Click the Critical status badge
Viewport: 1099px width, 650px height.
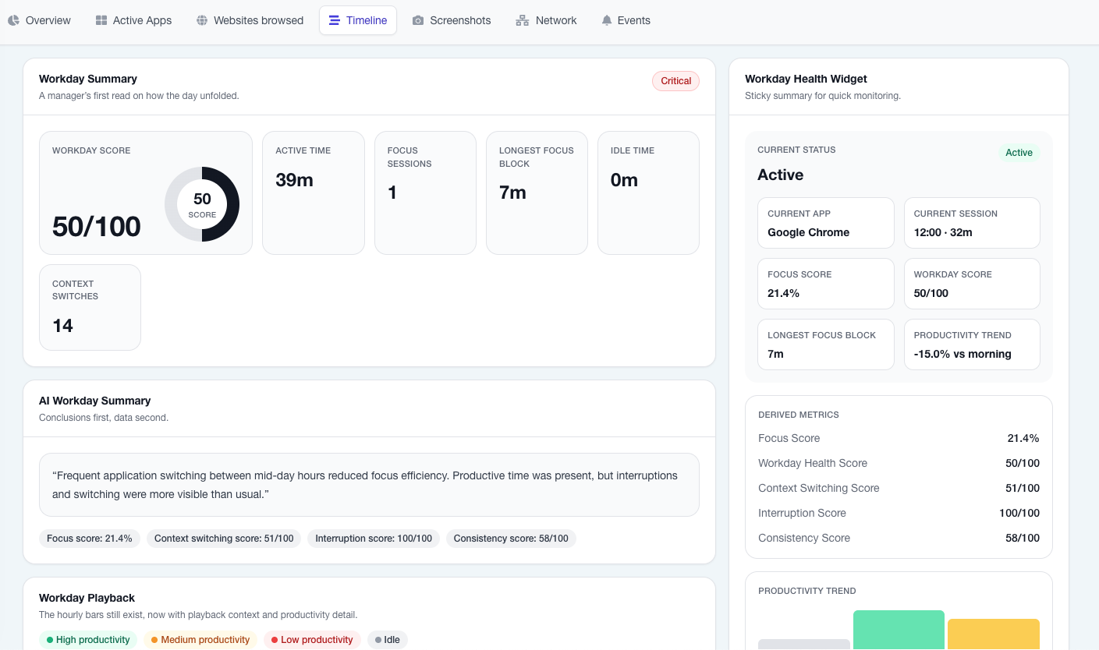[676, 81]
